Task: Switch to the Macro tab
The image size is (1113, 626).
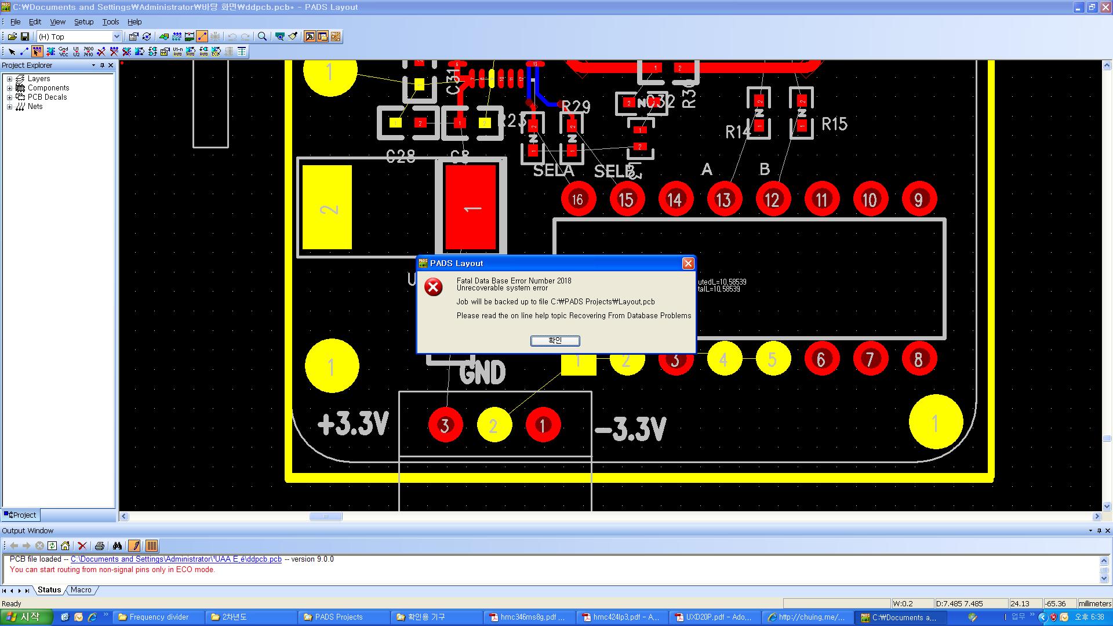Action: (x=81, y=589)
